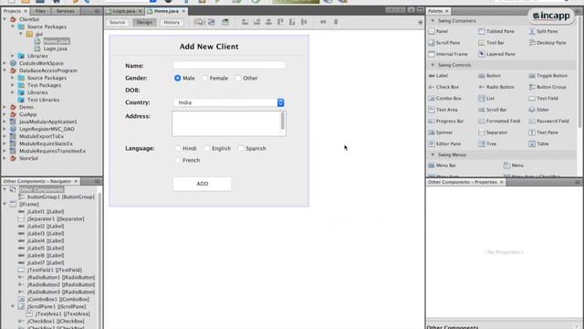Pick the Tool Bar component in Palette
The image size is (584, 329).
click(491, 43)
